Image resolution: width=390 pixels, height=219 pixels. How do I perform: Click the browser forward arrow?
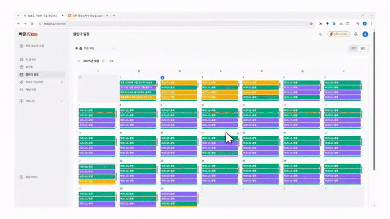[x=25, y=23]
